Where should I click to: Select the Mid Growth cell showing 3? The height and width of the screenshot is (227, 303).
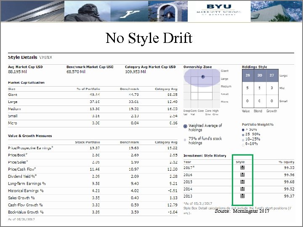click(x=272, y=88)
